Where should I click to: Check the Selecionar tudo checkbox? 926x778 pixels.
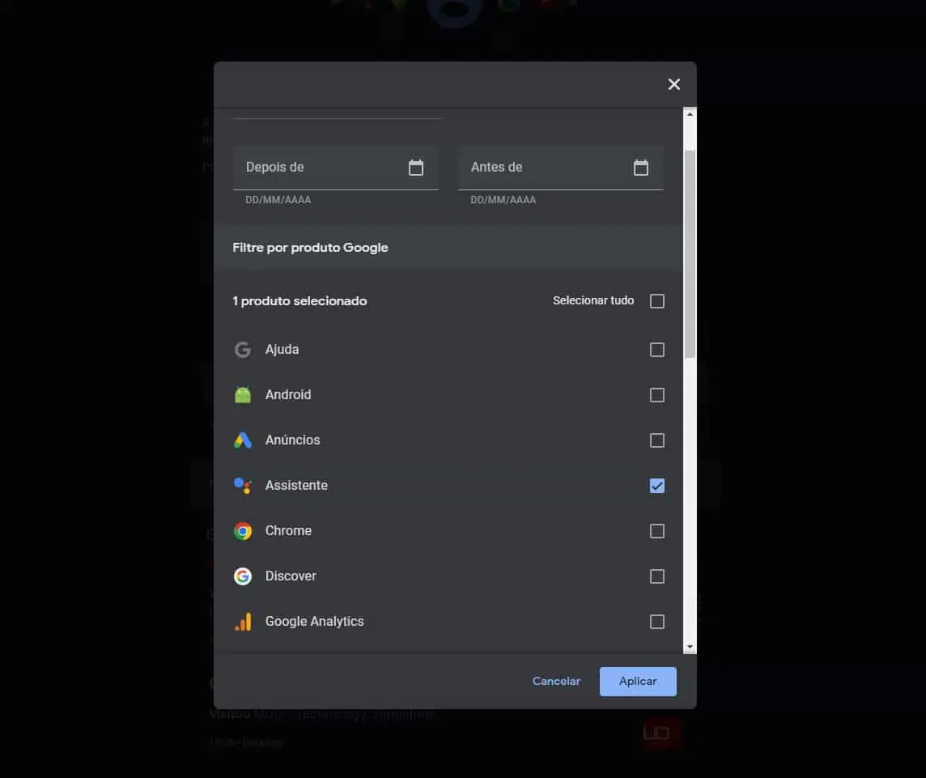click(x=656, y=301)
